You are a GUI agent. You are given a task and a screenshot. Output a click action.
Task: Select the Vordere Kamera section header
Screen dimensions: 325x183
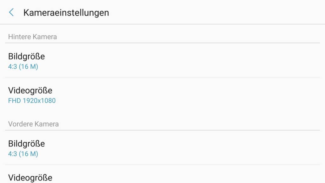[33, 124]
